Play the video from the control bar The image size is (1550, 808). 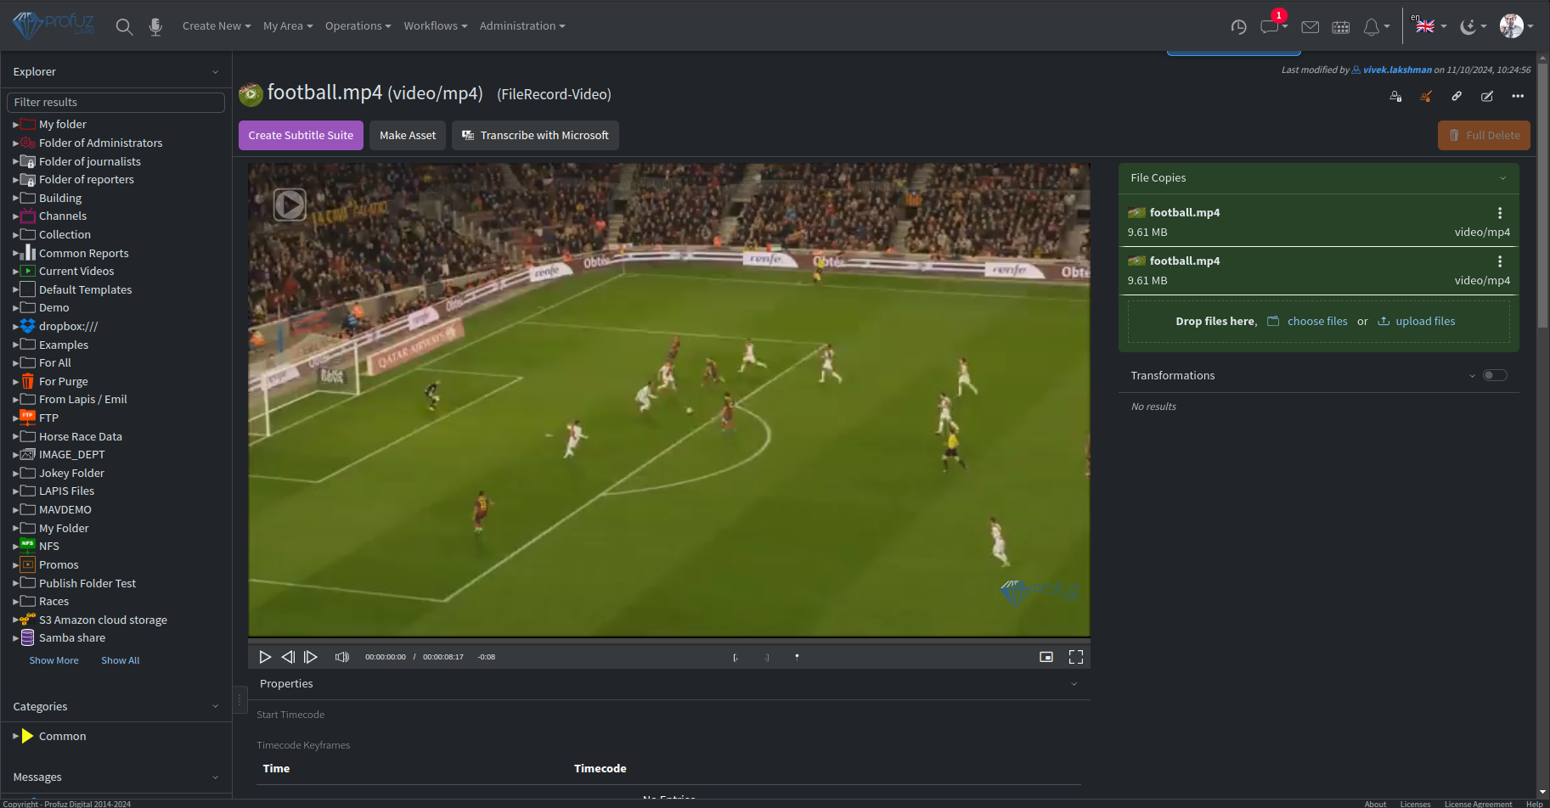pyautogui.click(x=264, y=657)
